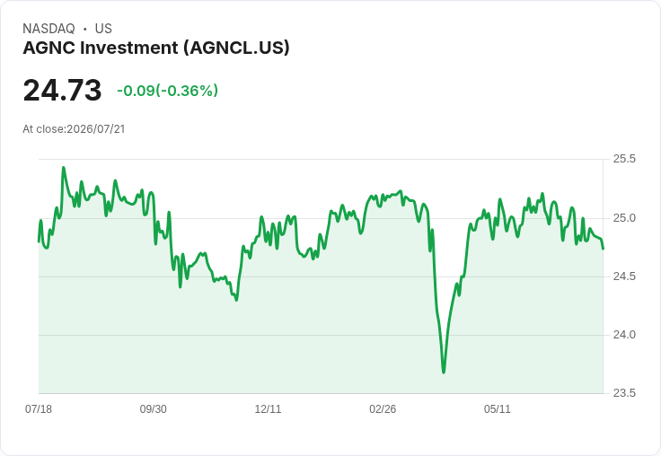The image size is (661, 456).
Task: Click the AGNC Investment (AGNCL.US) title
Action: 156,48
